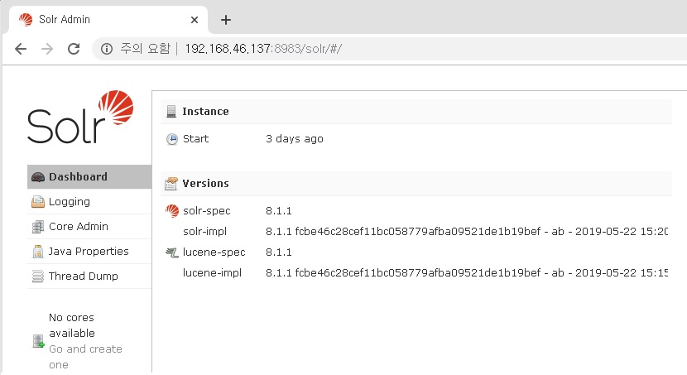Image resolution: width=687 pixels, height=375 pixels.
Task: Reload the page with refresh icon
Action: [74, 49]
